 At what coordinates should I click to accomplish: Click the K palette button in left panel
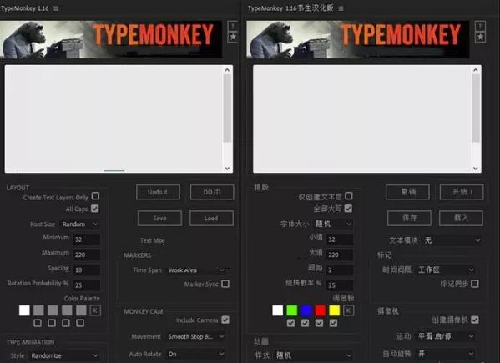pos(95,310)
